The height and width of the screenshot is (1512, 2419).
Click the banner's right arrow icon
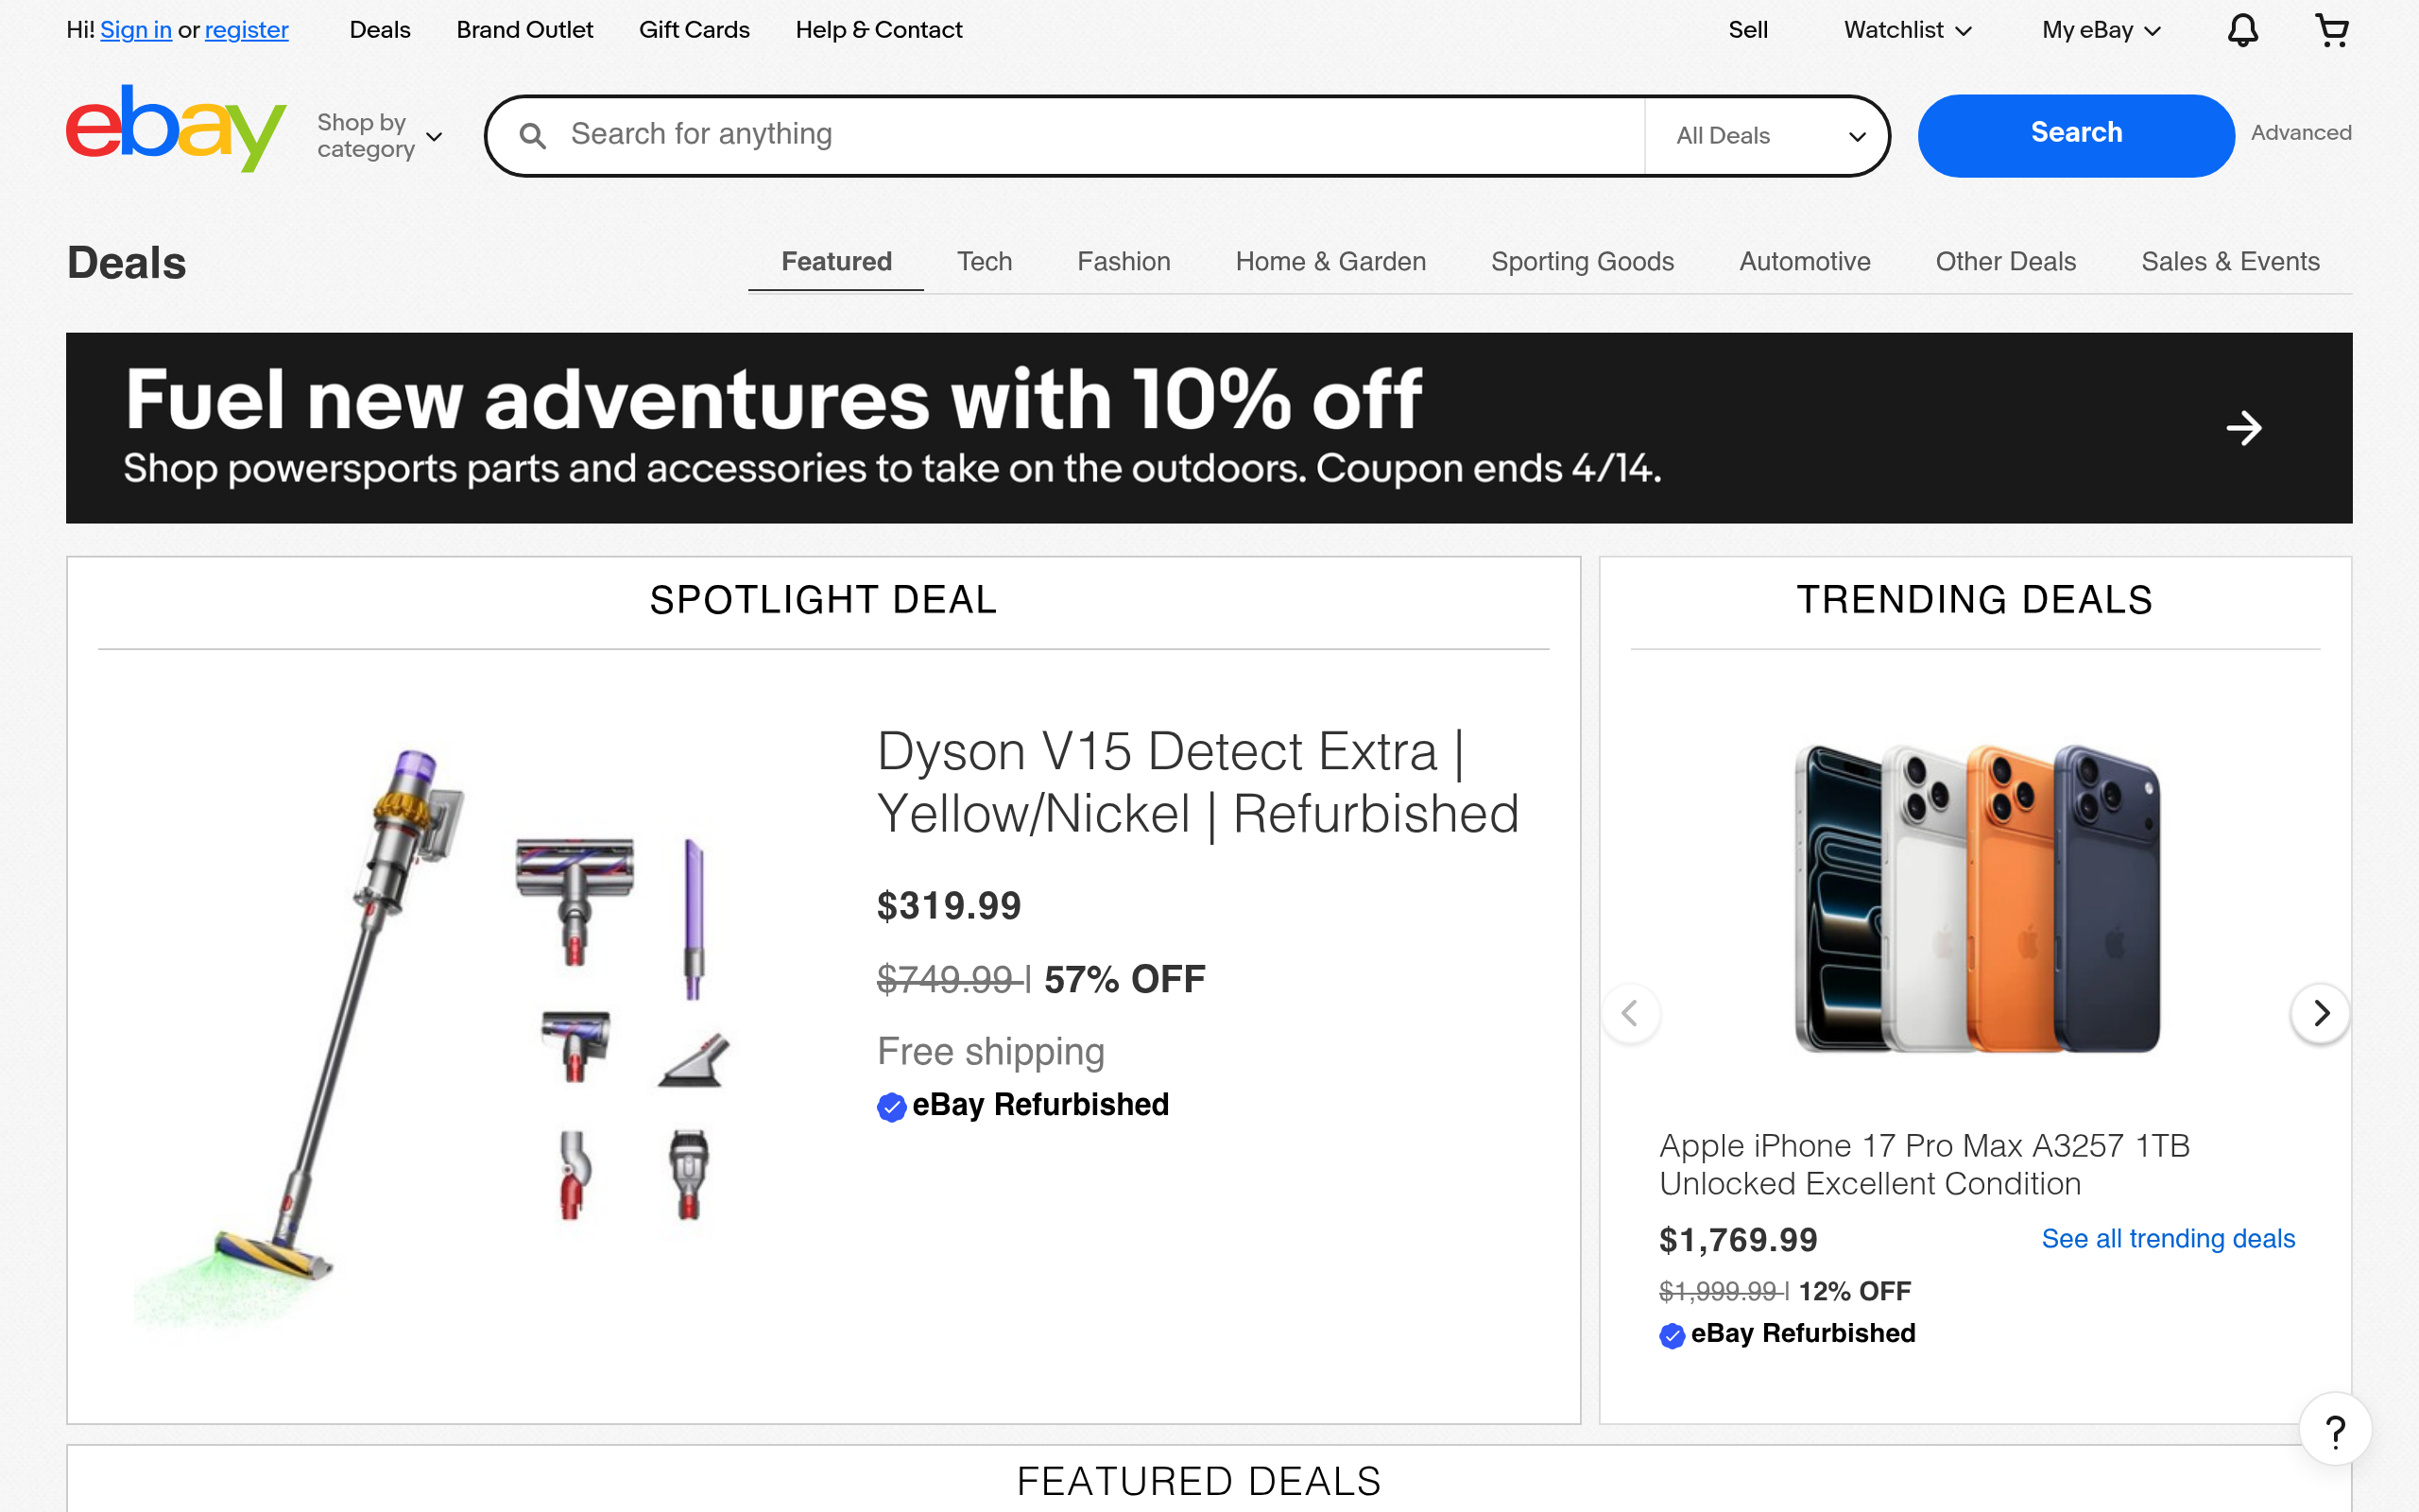tap(2243, 428)
